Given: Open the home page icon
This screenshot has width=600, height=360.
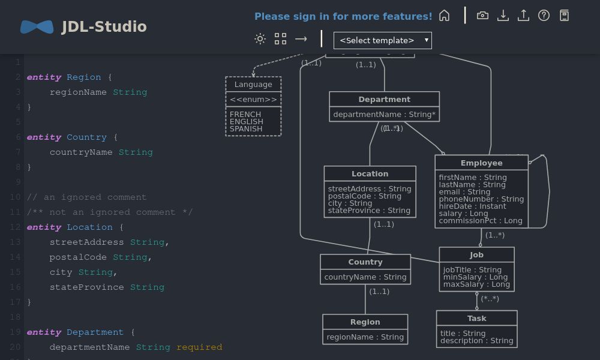Looking at the screenshot, I should (444, 15).
